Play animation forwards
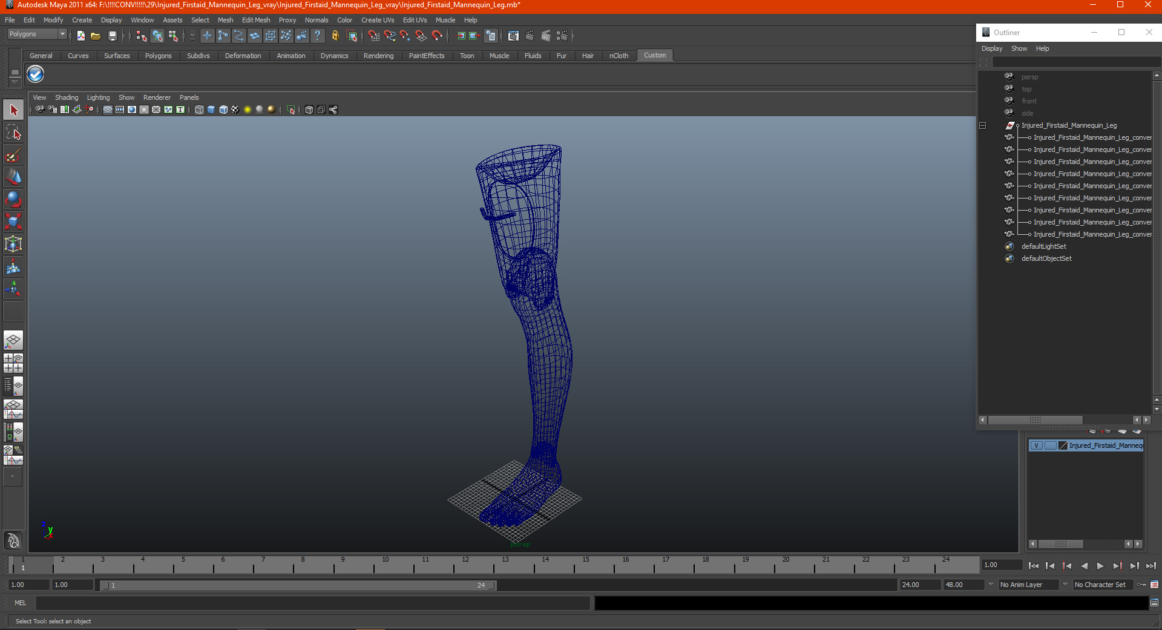The height and width of the screenshot is (630, 1162). tap(1100, 566)
